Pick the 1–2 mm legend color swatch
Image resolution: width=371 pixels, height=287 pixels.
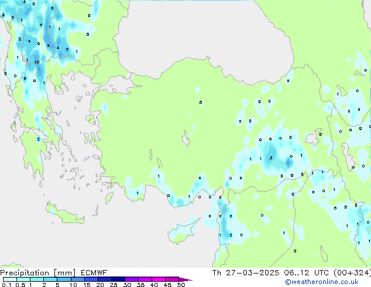coord(37,279)
